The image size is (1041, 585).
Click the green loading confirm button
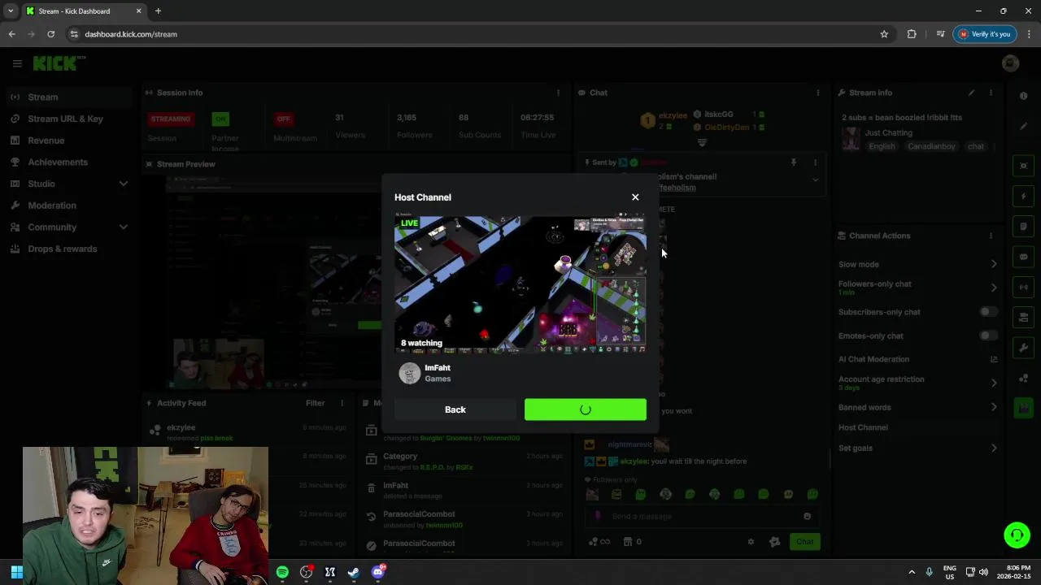pyautogui.click(x=586, y=409)
